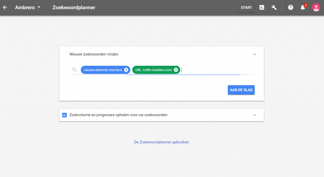The image size is (324, 177).
Task: Click the back arrow in header
Action: tap(5, 7)
